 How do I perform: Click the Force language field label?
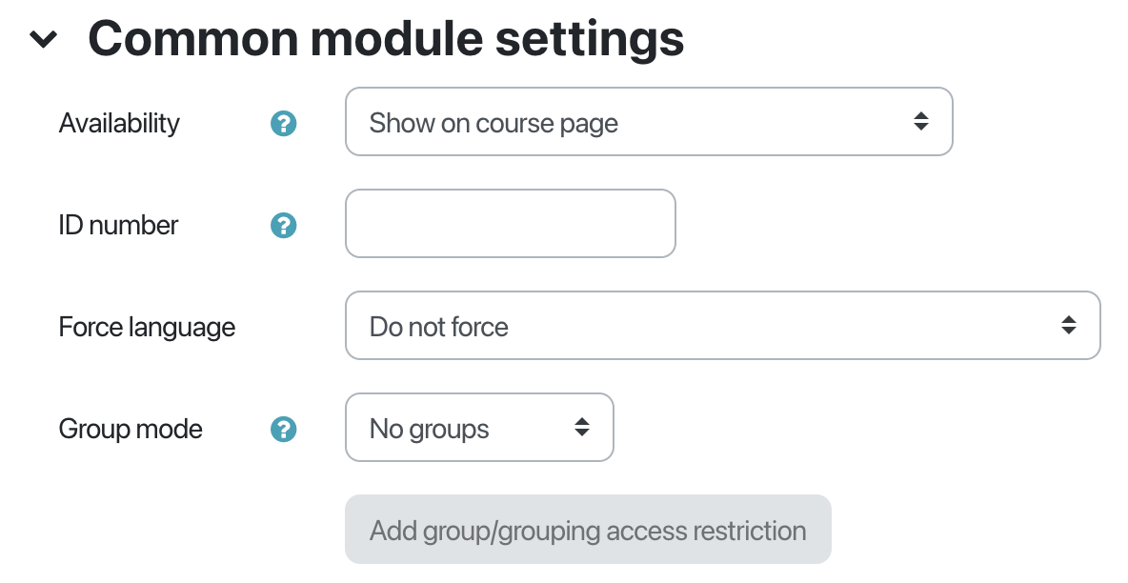147,327
